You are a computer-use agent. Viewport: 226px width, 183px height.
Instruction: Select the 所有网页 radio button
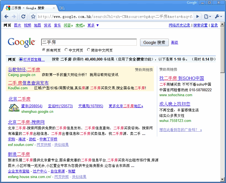click(44, 50)
